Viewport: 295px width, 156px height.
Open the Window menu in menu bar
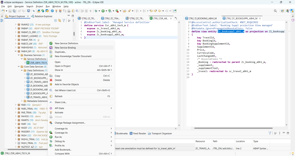point(56,6)
